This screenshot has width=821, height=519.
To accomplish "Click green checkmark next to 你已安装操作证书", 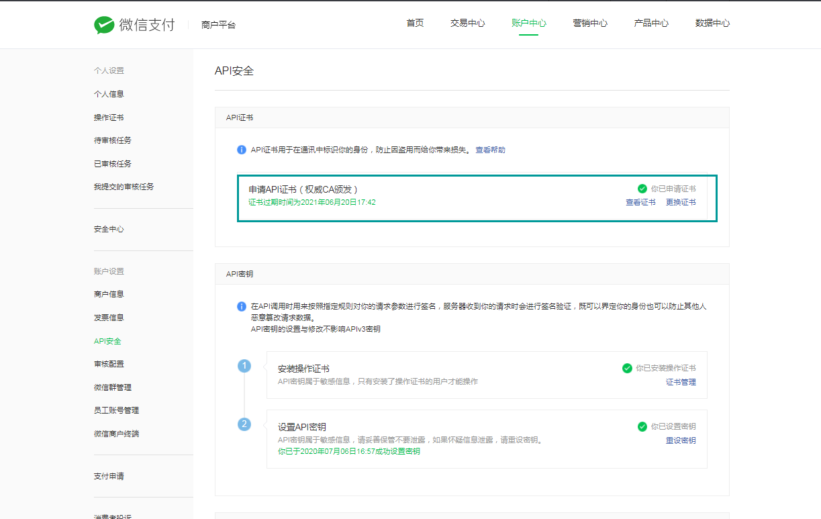I will 627,368.
